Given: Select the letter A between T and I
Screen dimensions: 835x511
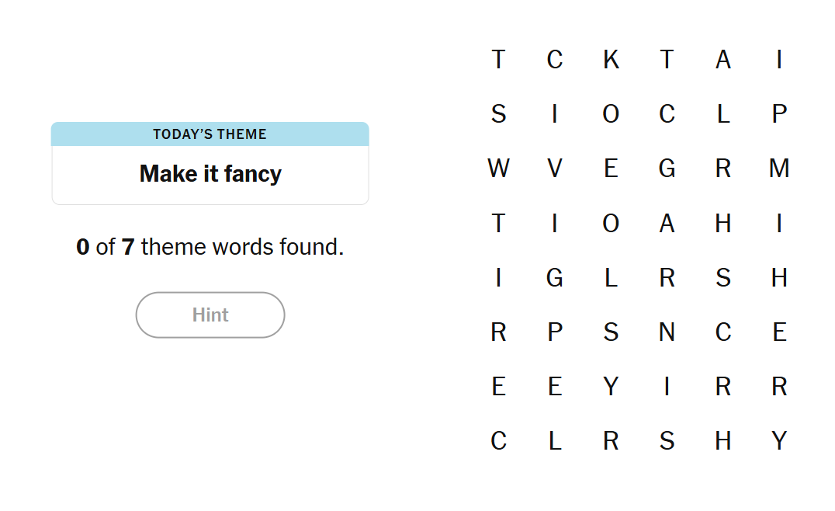Looking at the screenshot, I should tap(723, 60).
